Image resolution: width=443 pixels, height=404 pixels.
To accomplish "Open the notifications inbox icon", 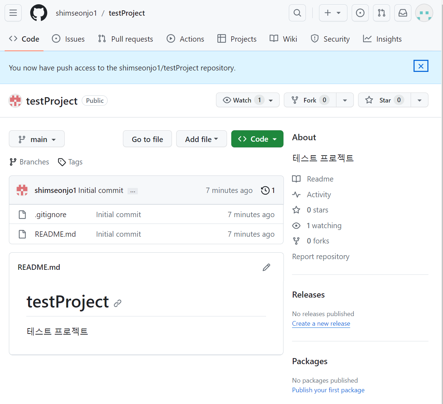I will click(x=403, y=13).
